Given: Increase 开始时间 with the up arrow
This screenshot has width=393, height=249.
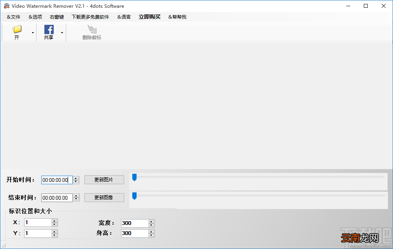Looking at the screenshot, I should 76,178.
